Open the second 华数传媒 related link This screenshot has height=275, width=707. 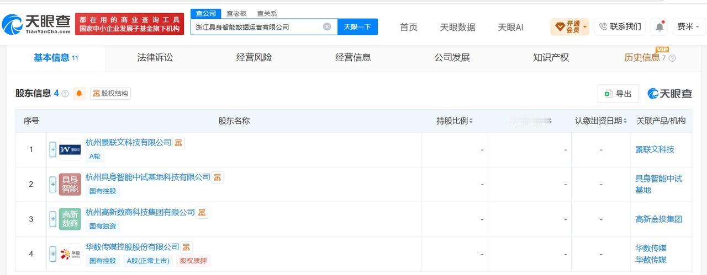coord(651,260)
